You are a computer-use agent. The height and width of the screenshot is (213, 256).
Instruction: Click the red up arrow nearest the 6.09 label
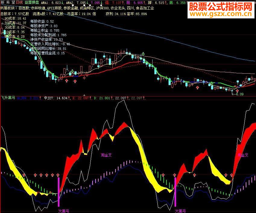pyautogui.click(x=237, y=91)
